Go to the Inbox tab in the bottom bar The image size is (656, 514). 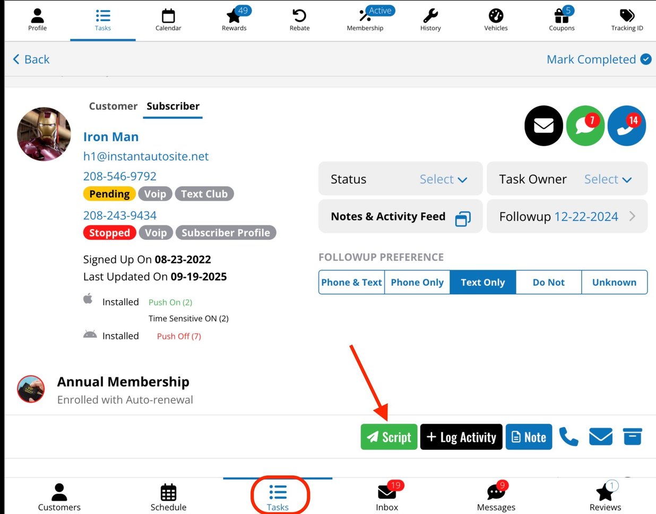click(x=387, y=497)
